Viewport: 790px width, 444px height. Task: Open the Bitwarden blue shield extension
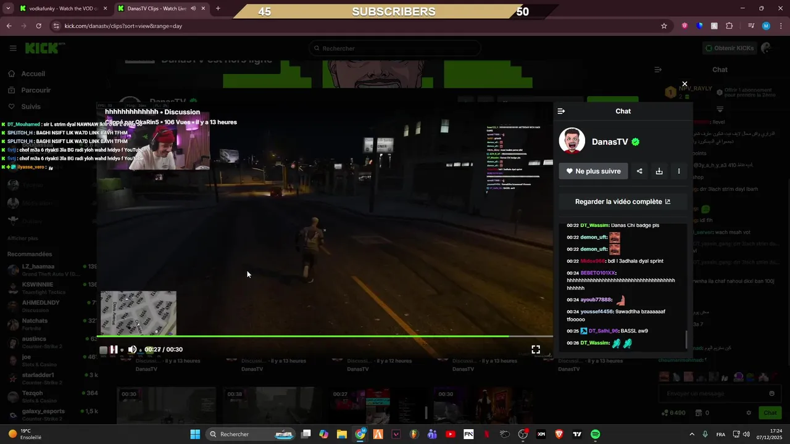(x=700, y=26)
